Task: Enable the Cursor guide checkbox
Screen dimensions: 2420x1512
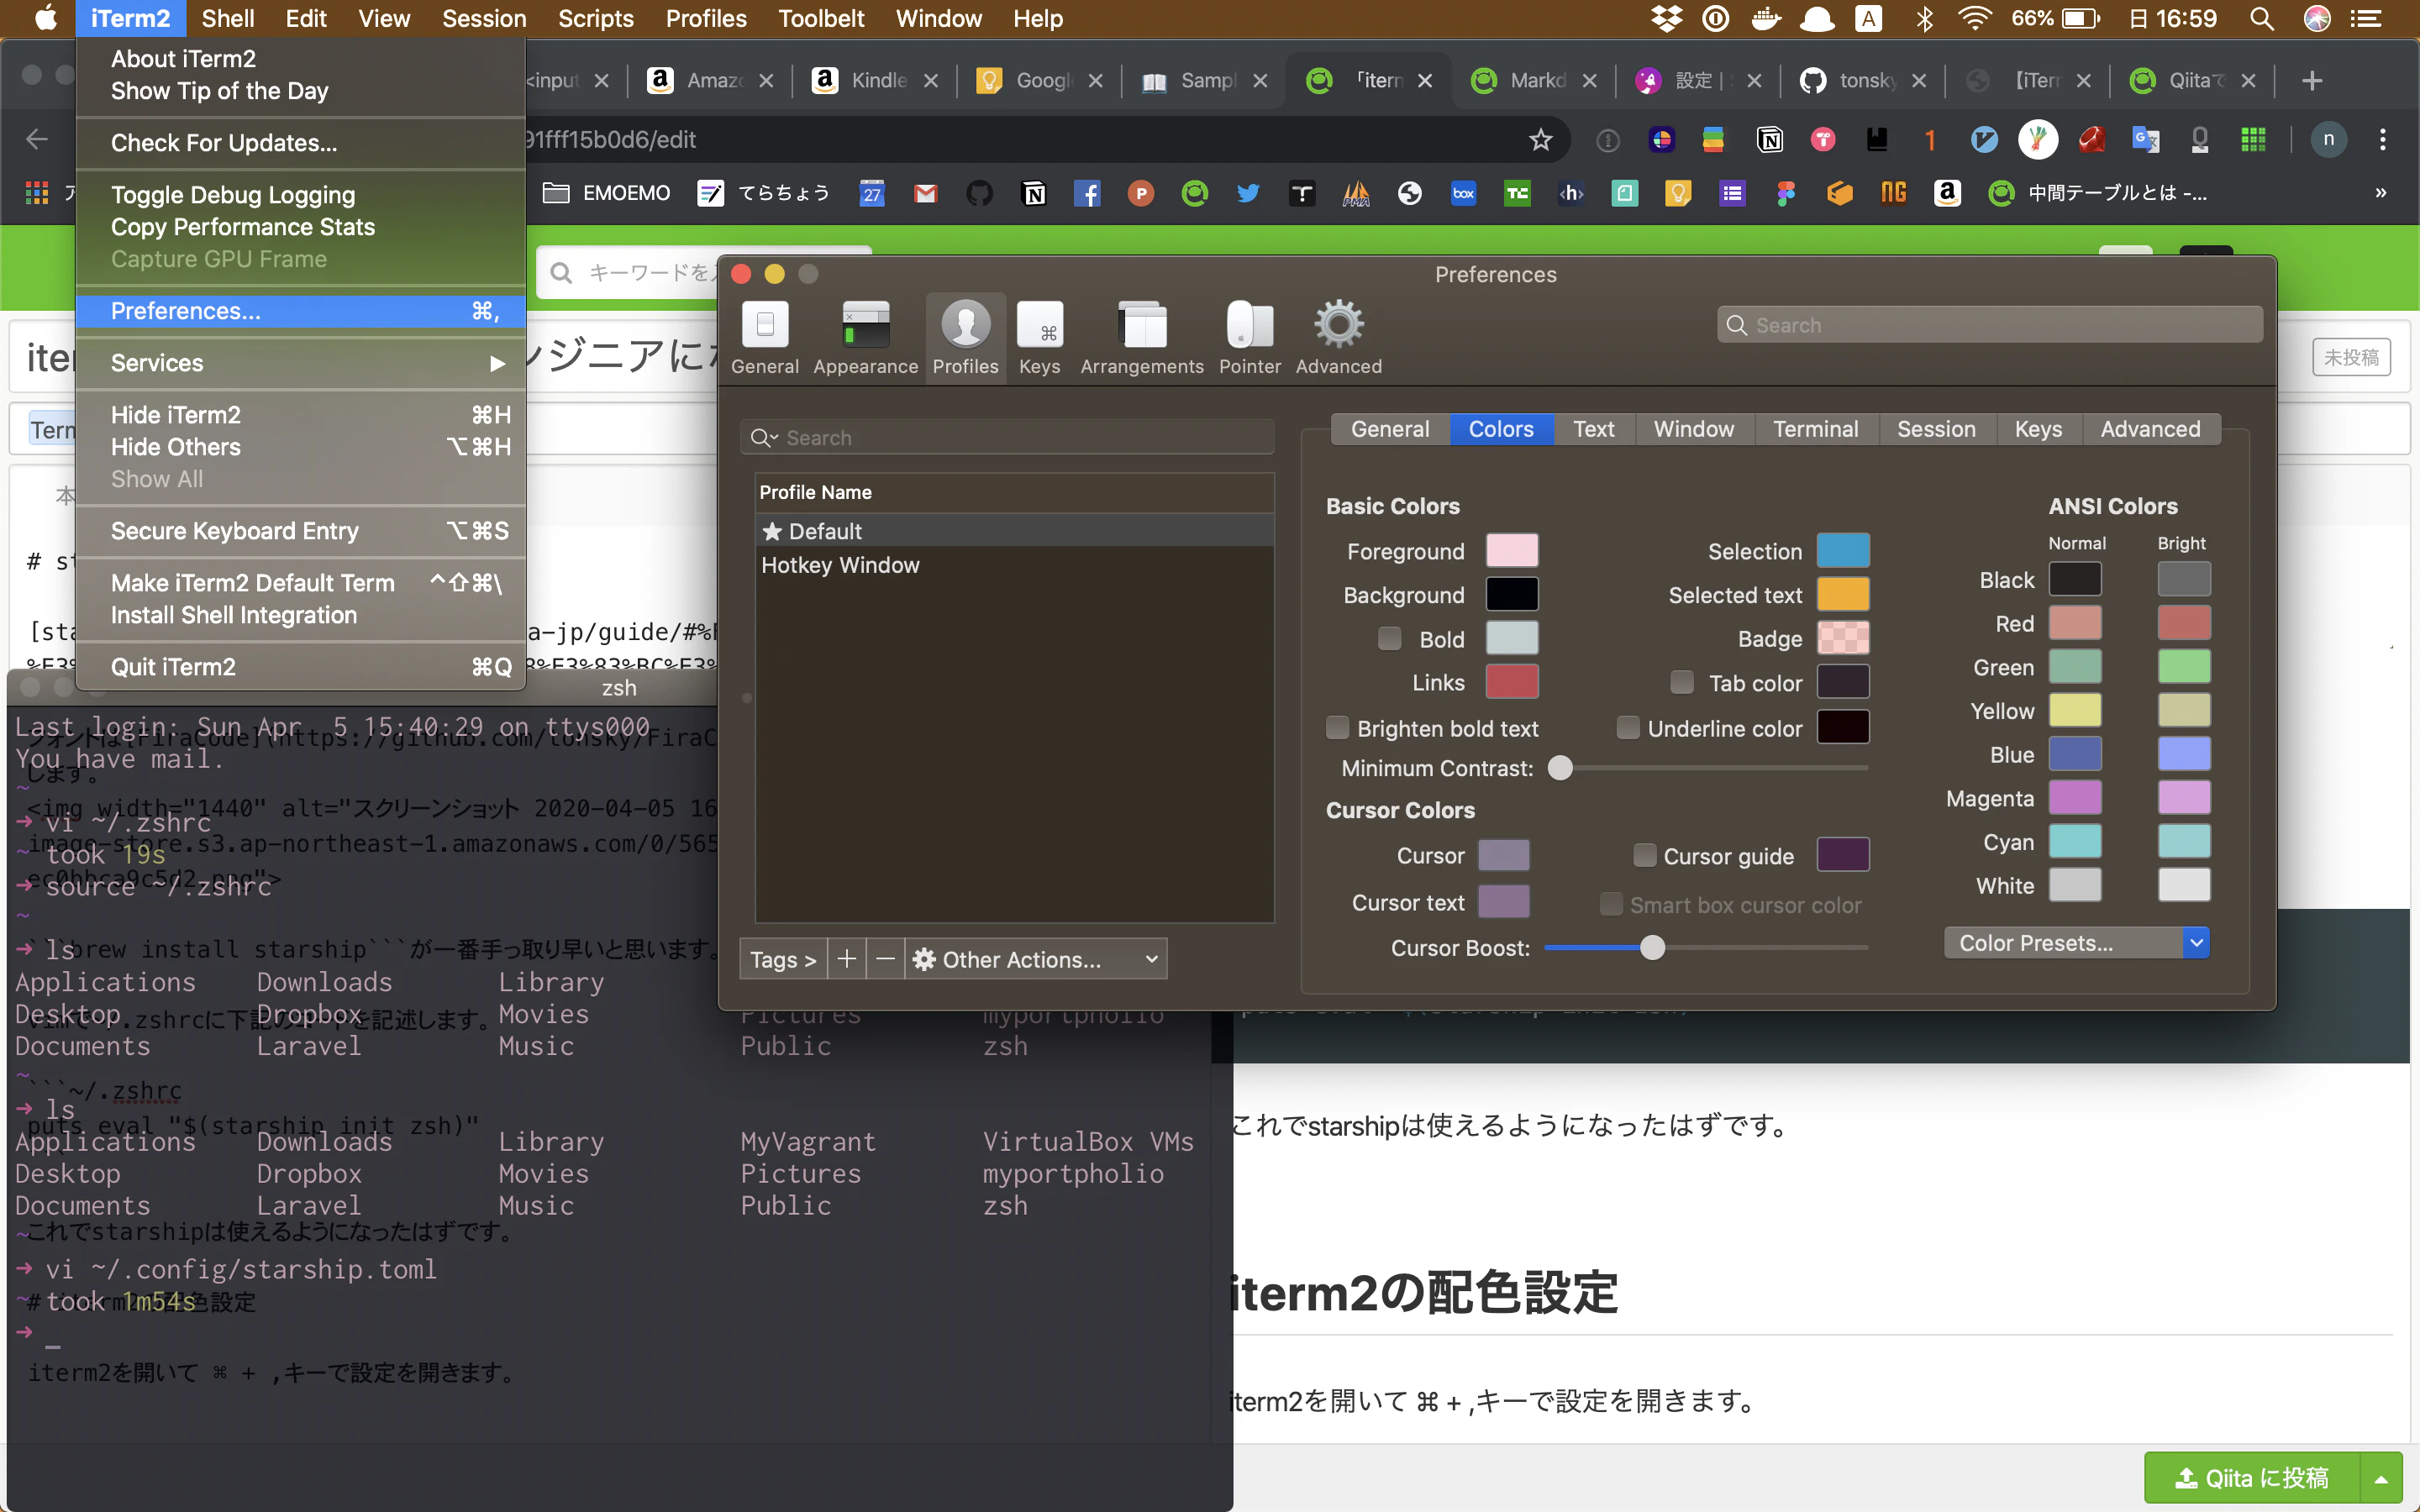Action: (1644, 855)
